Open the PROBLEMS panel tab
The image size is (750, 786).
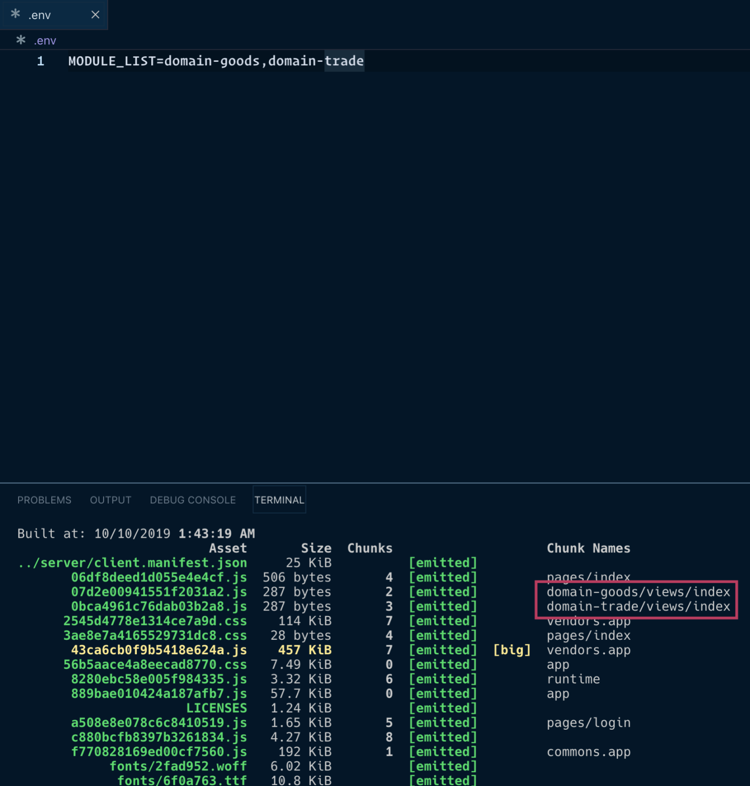(x=44, y=500)
